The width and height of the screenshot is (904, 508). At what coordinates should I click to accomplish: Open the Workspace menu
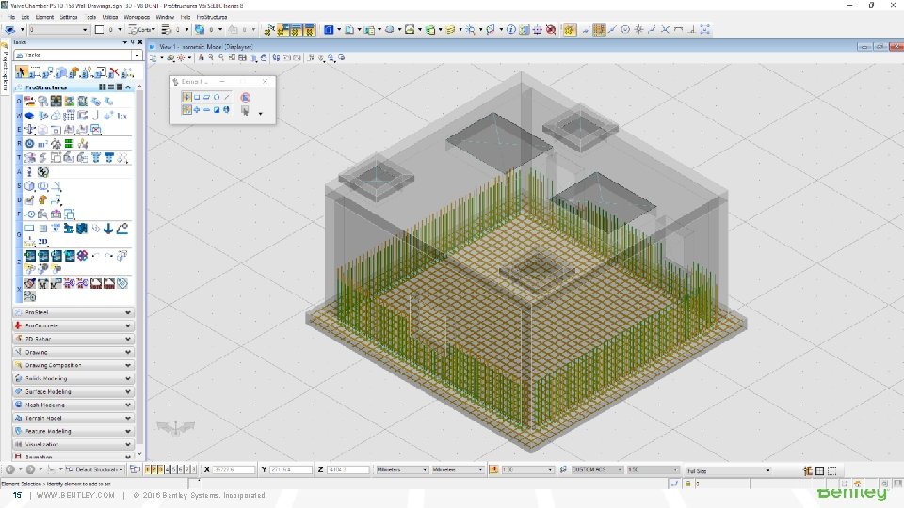click(137, 17)
